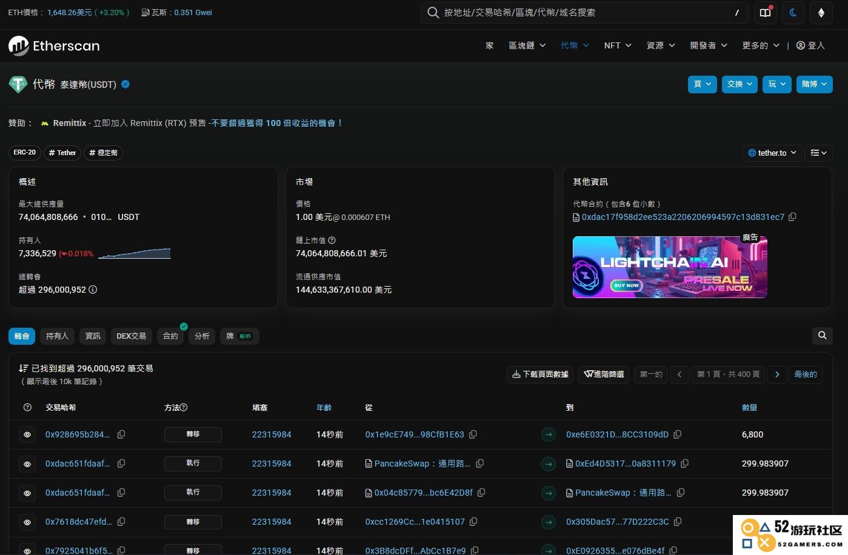Expand the 資源 navigation dropdown
This screenshot has width=848, height=555.
(661, 45)
